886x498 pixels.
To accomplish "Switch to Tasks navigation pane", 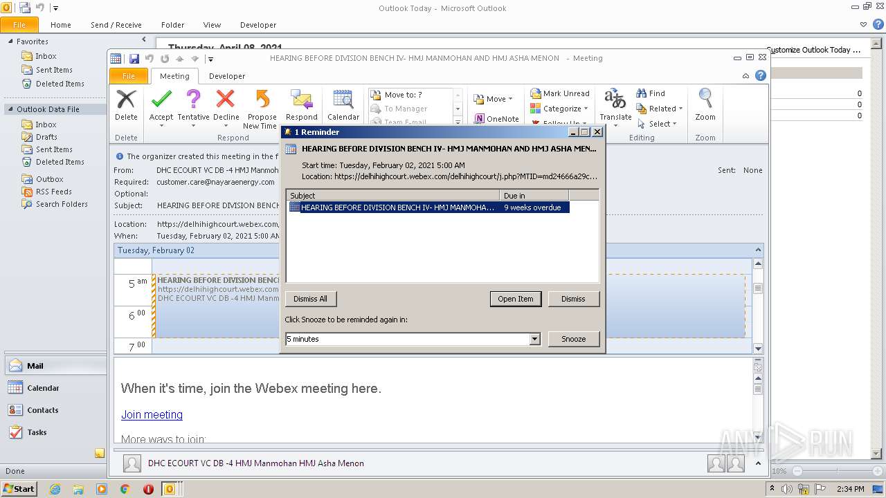I will [55, 432].
